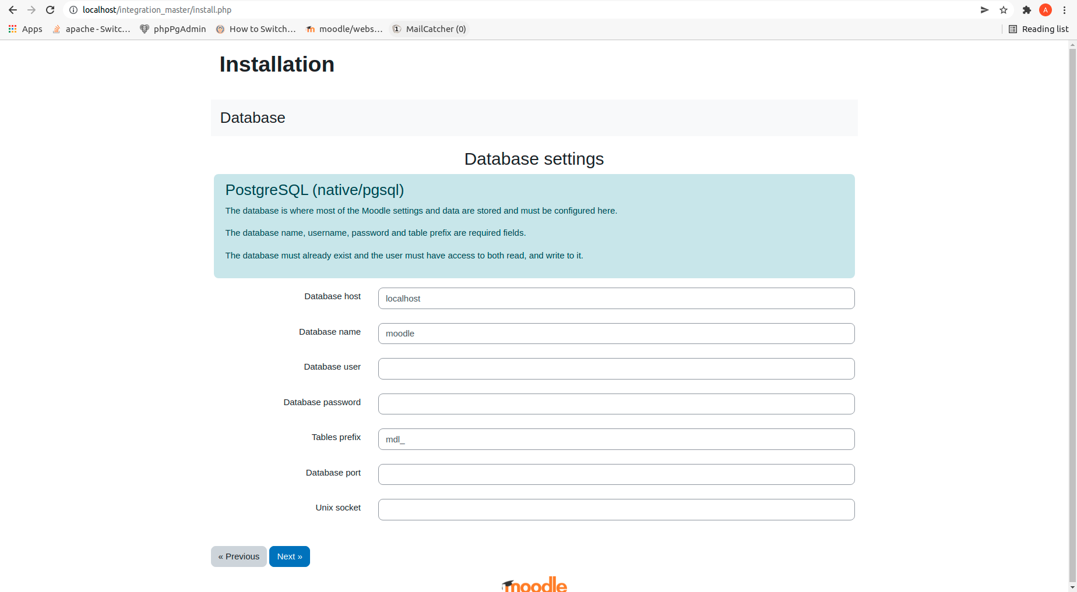Click the Unix socket label

[338, 508]
